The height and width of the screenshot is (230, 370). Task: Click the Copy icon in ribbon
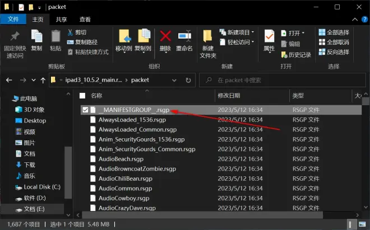point(36,37)
